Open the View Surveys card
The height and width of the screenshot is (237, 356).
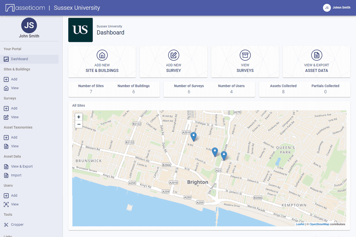tap(245, 61)
